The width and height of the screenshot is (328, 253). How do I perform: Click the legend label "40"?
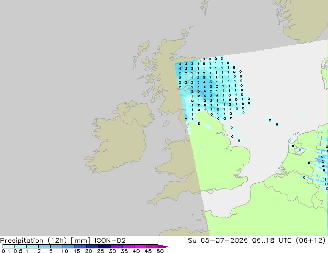click(x=137, y=251)
